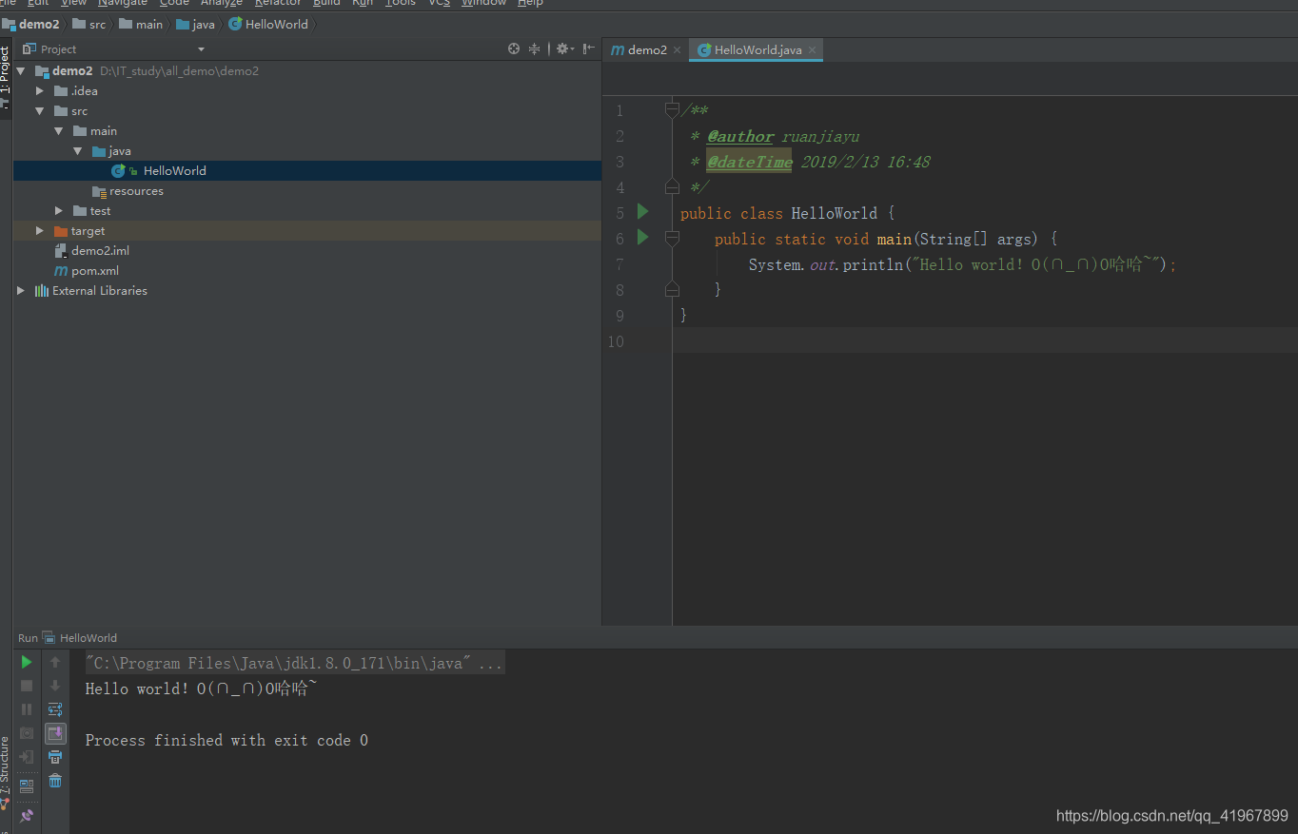Toggle the Pin Tab pushpin icon
Image resolution: width=1298 pixels, height=834 pixels.
point(27,816)
